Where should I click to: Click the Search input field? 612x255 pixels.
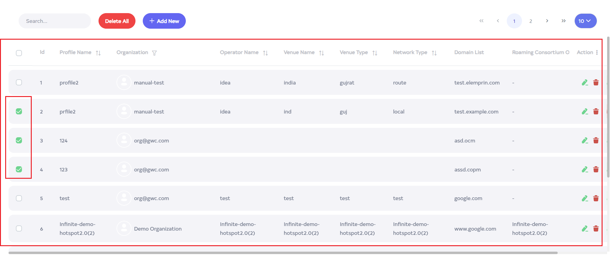pyautogui.click(x=55, y=21)
